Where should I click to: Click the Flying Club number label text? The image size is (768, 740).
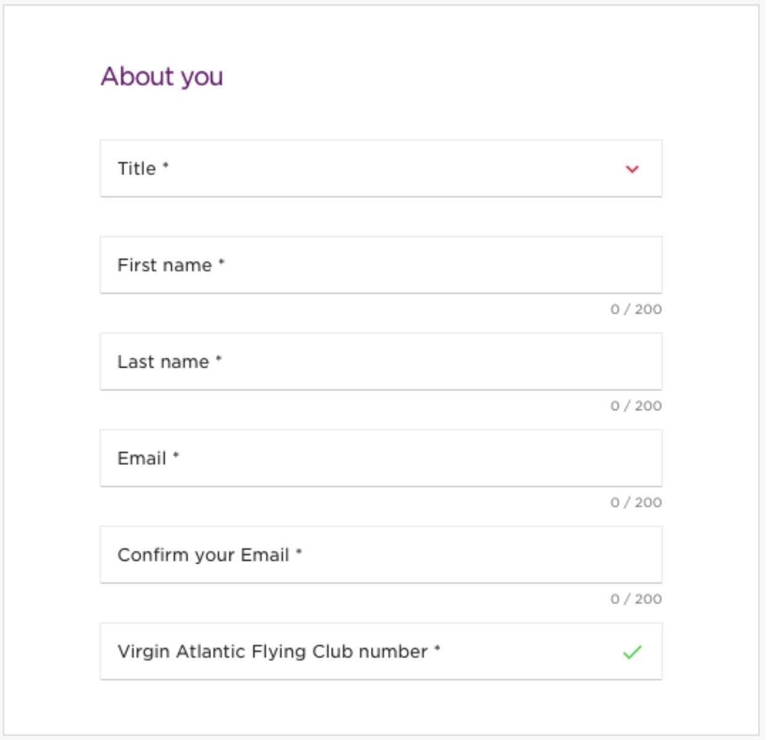pos(273,652)
